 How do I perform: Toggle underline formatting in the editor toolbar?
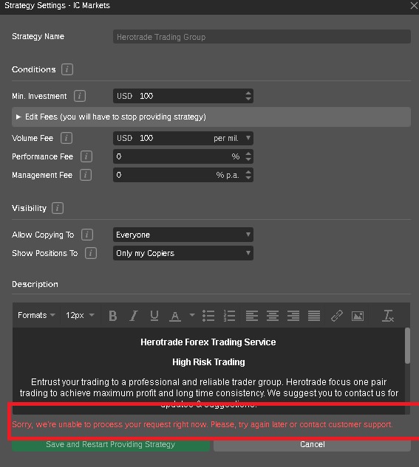click(154, 316)
